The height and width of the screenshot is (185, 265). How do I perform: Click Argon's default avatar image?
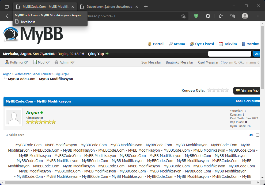14,117
